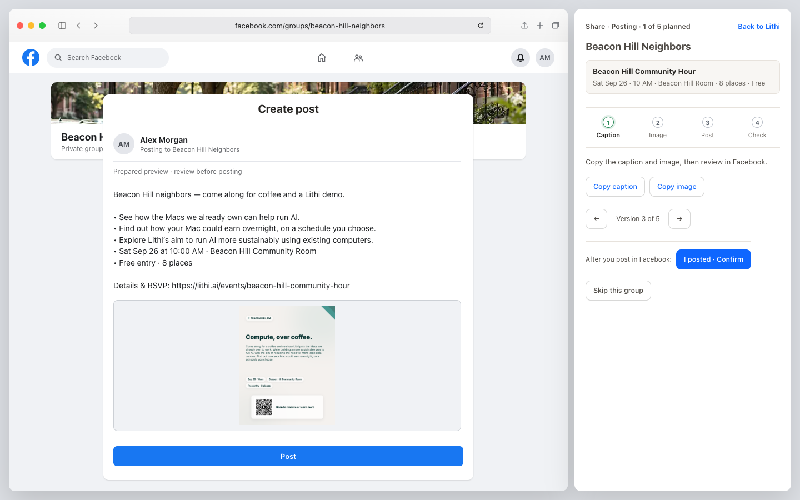800x500 pixels.
Task: Open the notifications bell
Action: [x=521, y=58]
